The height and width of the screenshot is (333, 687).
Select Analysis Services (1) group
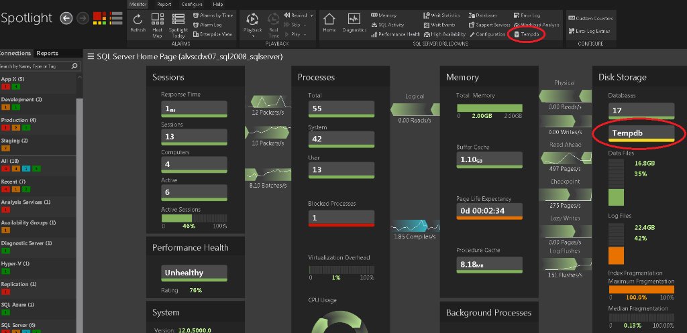(x=26, y=202)
